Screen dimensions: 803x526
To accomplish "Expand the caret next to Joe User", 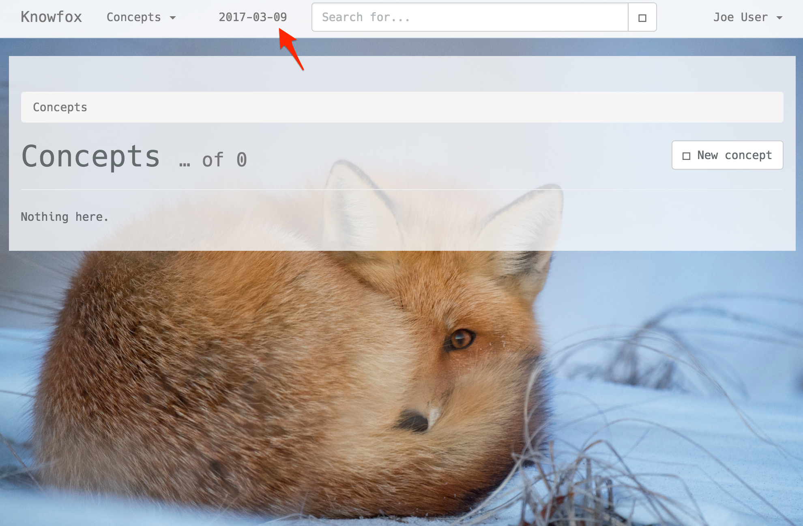I will tap(779, 18).
